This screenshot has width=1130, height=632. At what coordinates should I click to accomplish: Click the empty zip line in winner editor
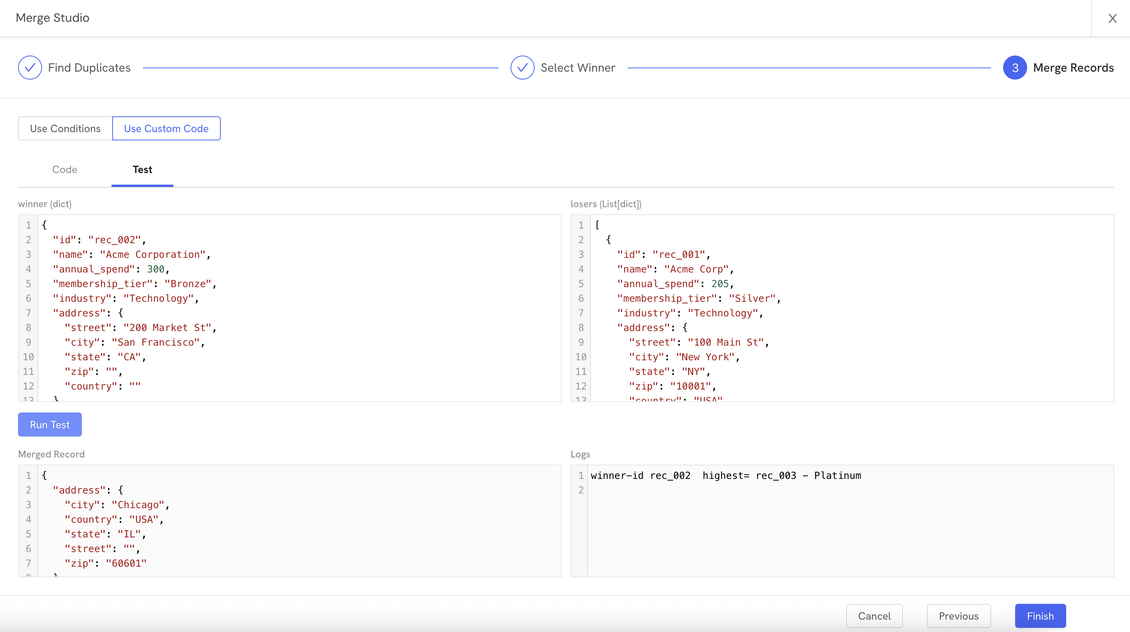coord(93,372)
